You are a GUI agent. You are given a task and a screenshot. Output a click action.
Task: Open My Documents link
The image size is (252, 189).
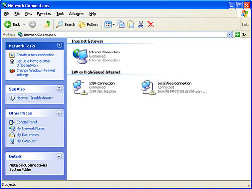[x=27, y=135]
